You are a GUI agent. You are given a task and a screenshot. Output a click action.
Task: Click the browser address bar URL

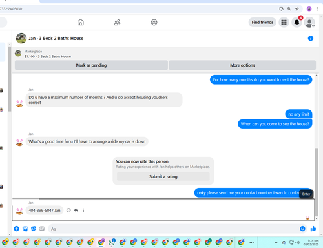pyautogui.click(x=12, y=9)
